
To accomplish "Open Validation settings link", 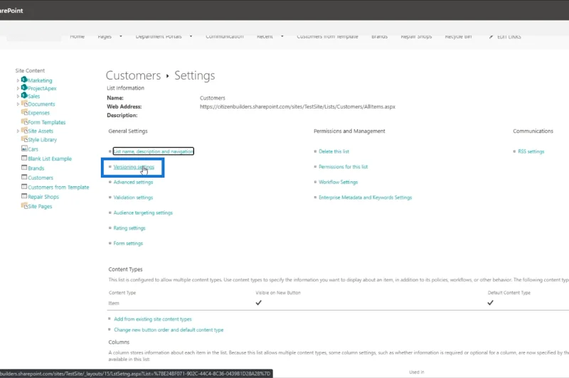I will 133,197.
